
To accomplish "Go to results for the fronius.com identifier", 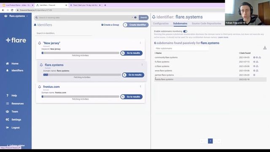I will 131,97.
